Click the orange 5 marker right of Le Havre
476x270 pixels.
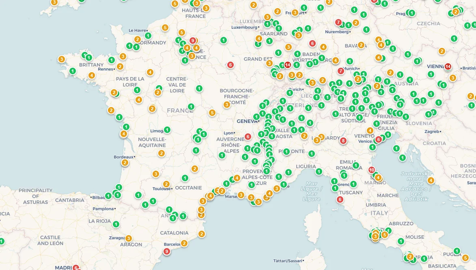click(165, 28)
